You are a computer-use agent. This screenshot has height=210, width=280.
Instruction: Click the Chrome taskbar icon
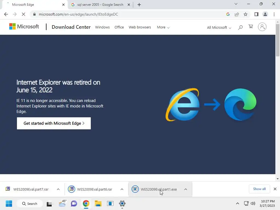point(86,203)
